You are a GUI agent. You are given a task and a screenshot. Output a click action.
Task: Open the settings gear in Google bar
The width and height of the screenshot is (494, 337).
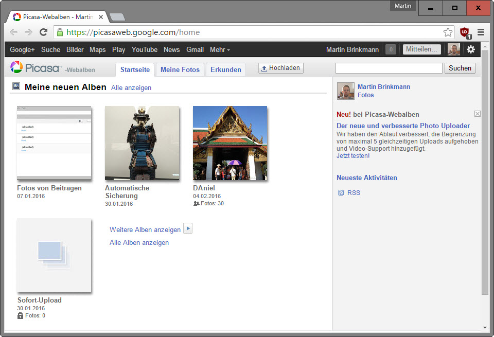coord(471,49)
